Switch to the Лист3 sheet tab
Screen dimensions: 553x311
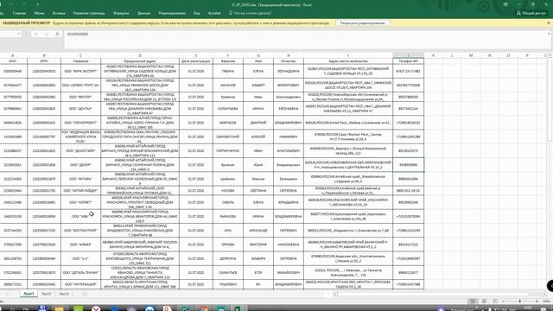click(64, 294)
